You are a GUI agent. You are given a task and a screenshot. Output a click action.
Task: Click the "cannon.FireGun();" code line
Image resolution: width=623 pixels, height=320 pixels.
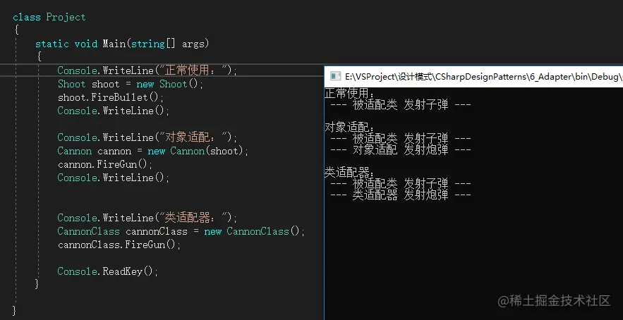click(105, 164)
